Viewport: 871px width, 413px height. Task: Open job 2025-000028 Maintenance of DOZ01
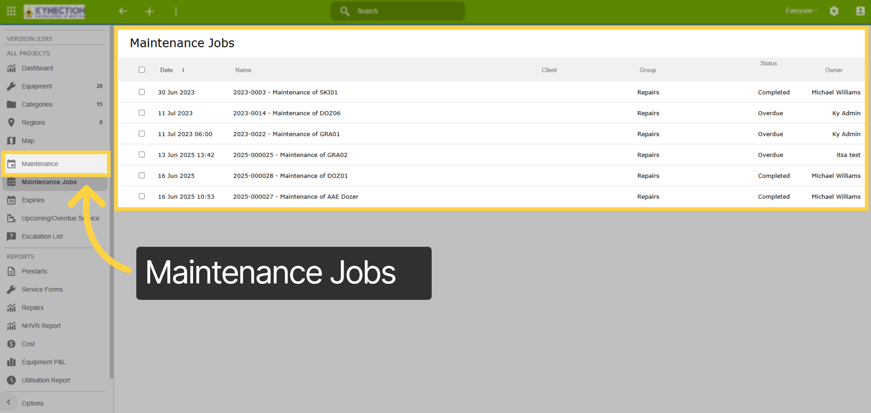pos(290,176)
